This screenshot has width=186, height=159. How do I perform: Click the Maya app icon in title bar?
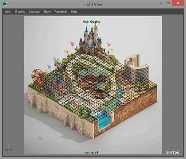(5, 4)
